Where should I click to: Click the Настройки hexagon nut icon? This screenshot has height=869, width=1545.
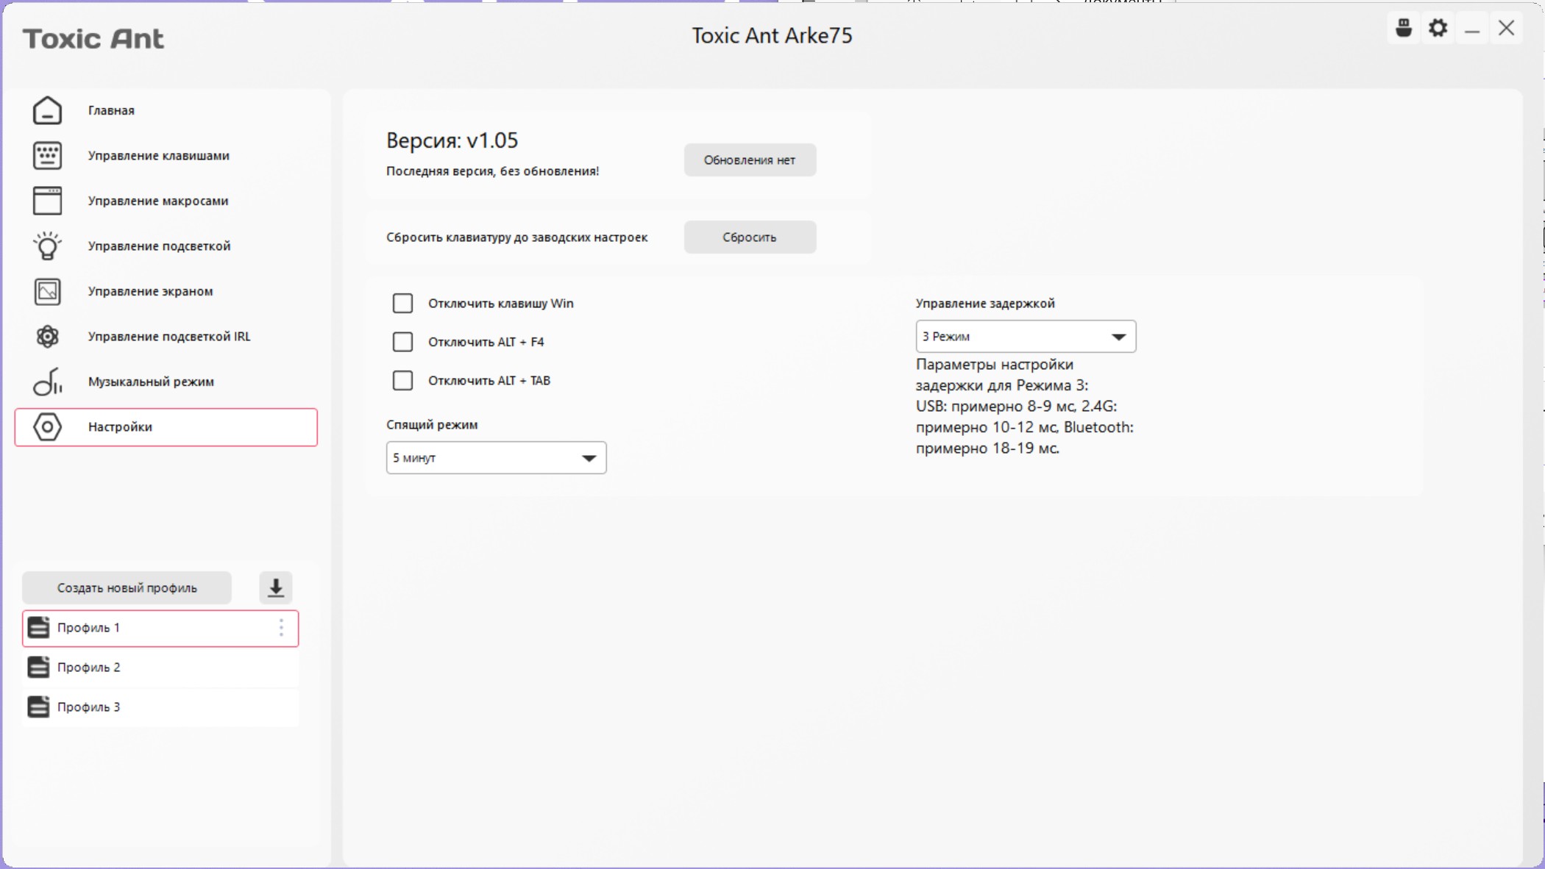click(47, 427)
